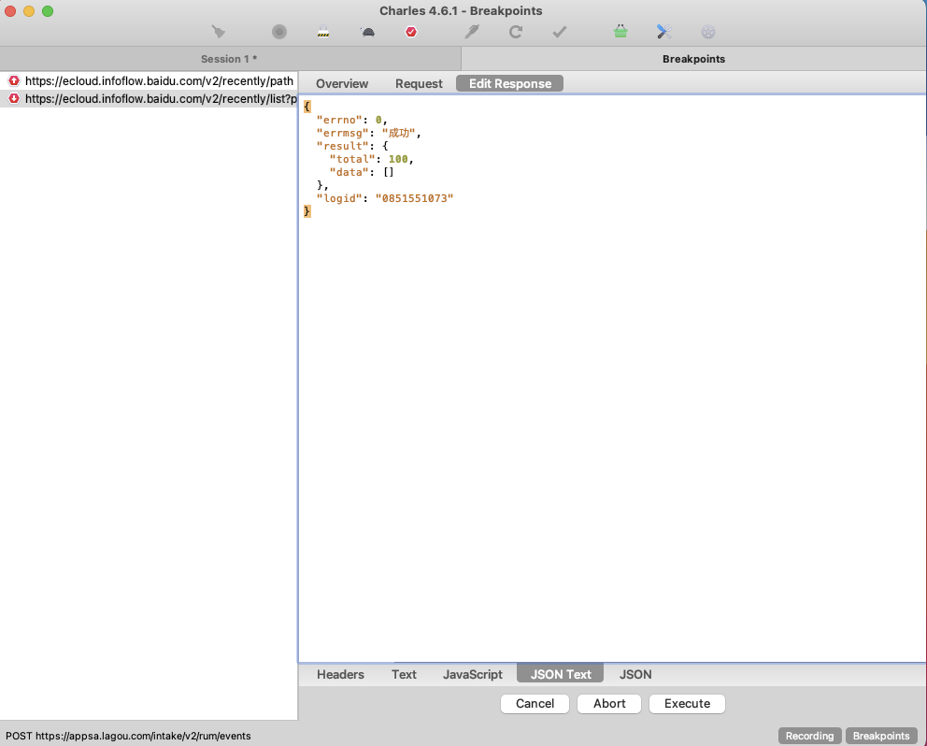Click the Cancel button
Viewport: 927px width, 746px height.
(x=535, y=703)
